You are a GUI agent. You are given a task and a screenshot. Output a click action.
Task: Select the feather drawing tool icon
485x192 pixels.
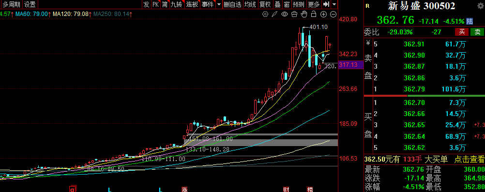click(274, 14)
